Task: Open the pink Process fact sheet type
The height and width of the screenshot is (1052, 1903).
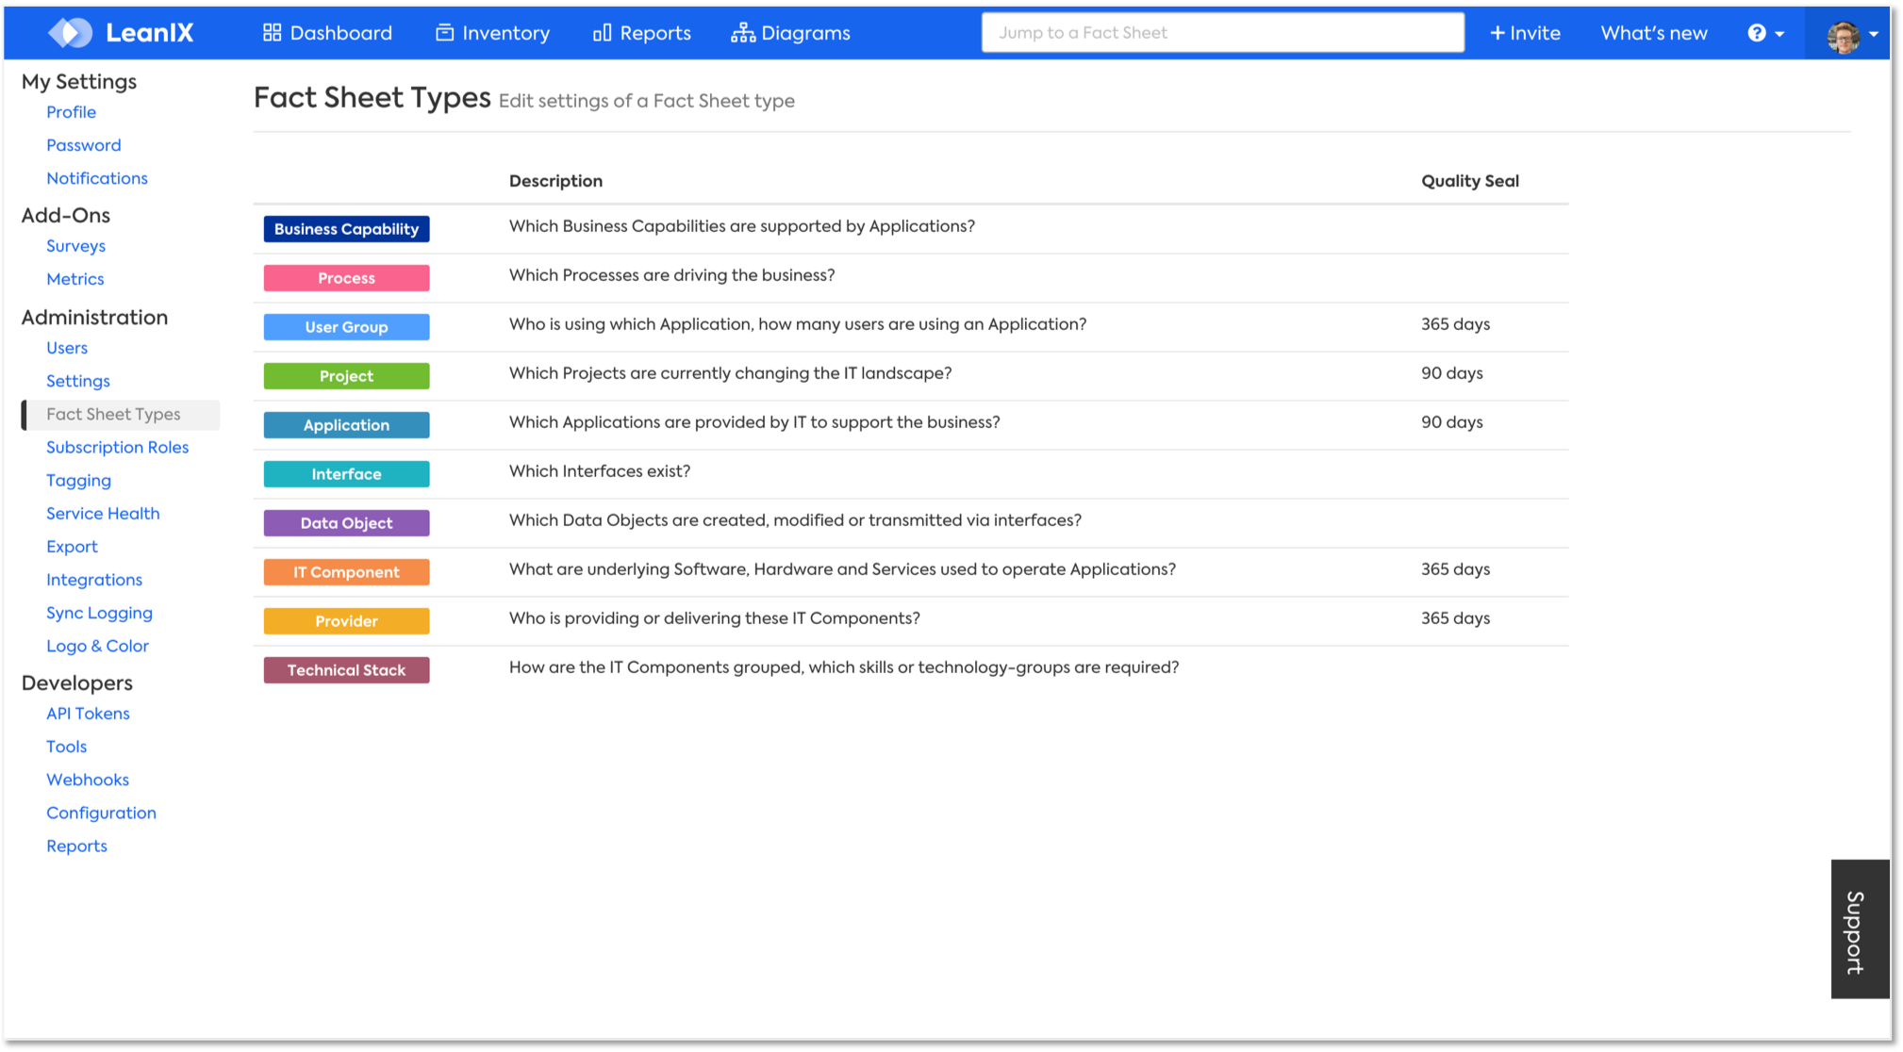Action: click(346, 278)
